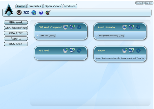Viewport: 154px width, 109px height.
Task: Open the Help question mark icon
Action: (x=41, y=13)
